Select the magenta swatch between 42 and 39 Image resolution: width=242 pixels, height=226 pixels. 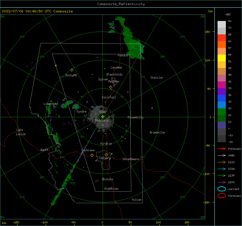click(x=222, y=85)
